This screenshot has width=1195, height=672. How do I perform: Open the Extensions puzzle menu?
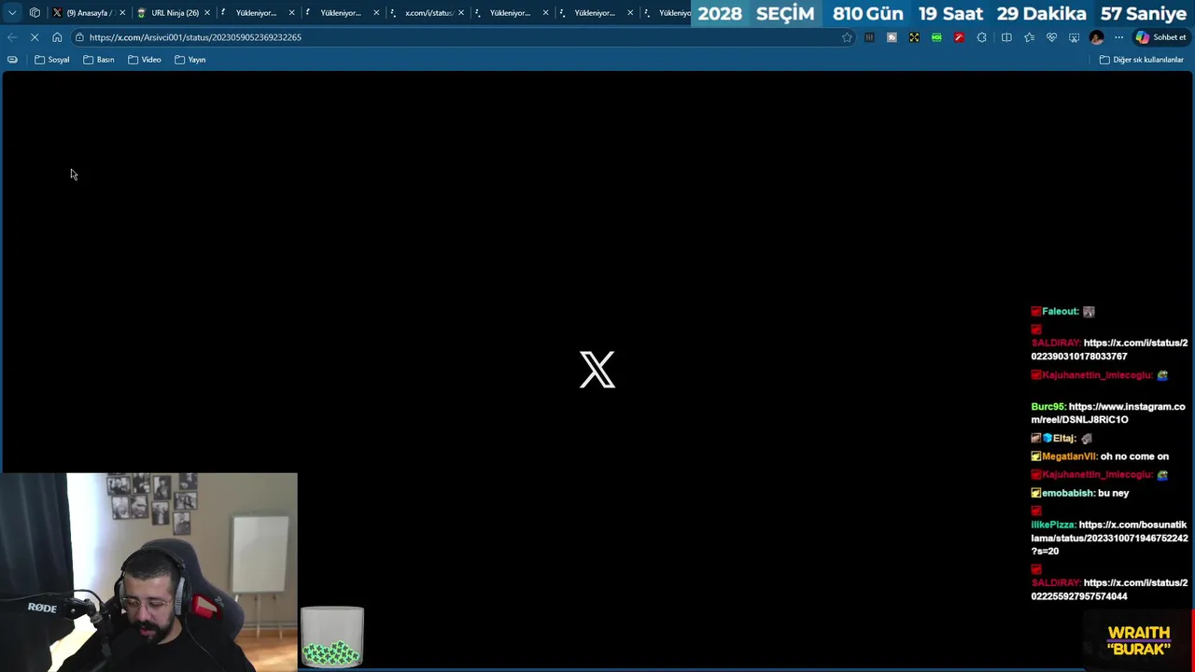point(981,37)
